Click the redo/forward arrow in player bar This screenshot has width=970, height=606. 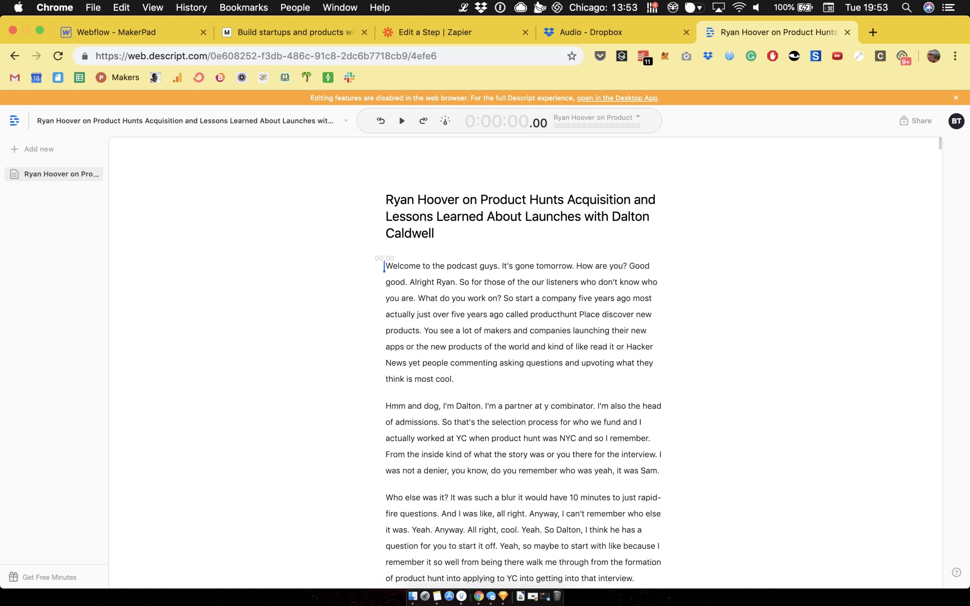[x=423, y=121]
